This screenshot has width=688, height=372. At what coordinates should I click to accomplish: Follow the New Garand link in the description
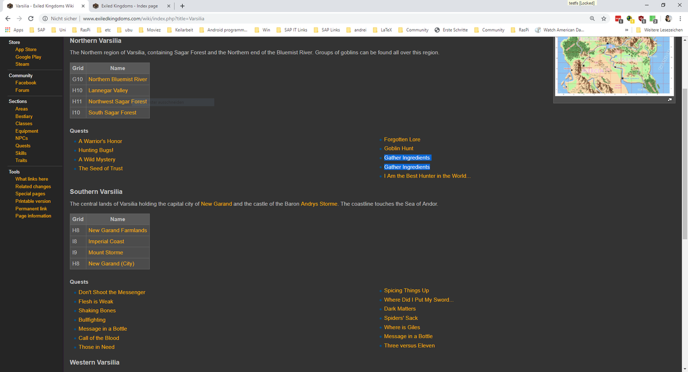(217, 204)
